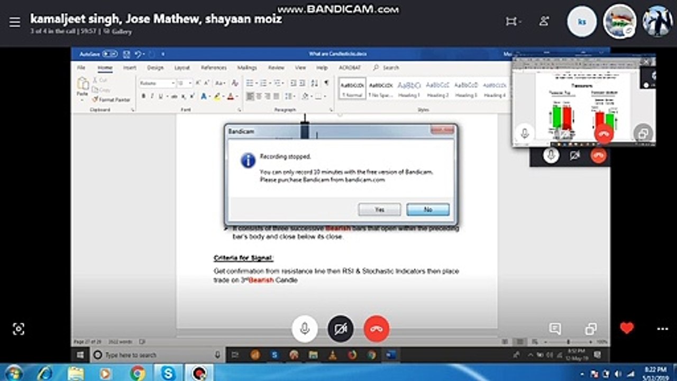
Task: Open Skype from the Windows 7 taskbar
Action: pos(168,374)
